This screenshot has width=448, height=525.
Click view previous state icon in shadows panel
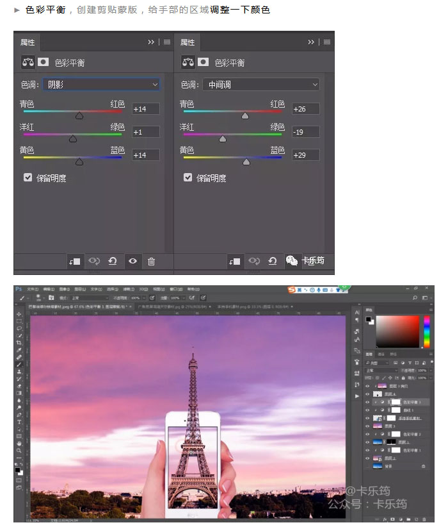click(x=94, y=261)
